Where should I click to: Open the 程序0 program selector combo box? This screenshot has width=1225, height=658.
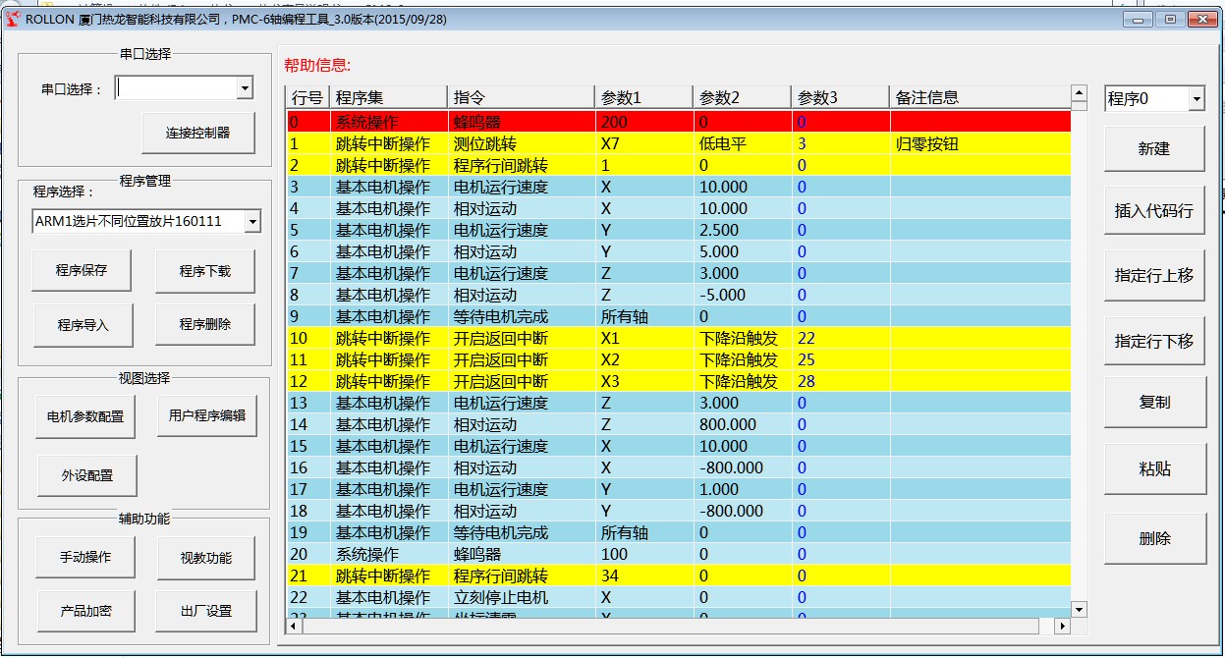point(1155,98)
